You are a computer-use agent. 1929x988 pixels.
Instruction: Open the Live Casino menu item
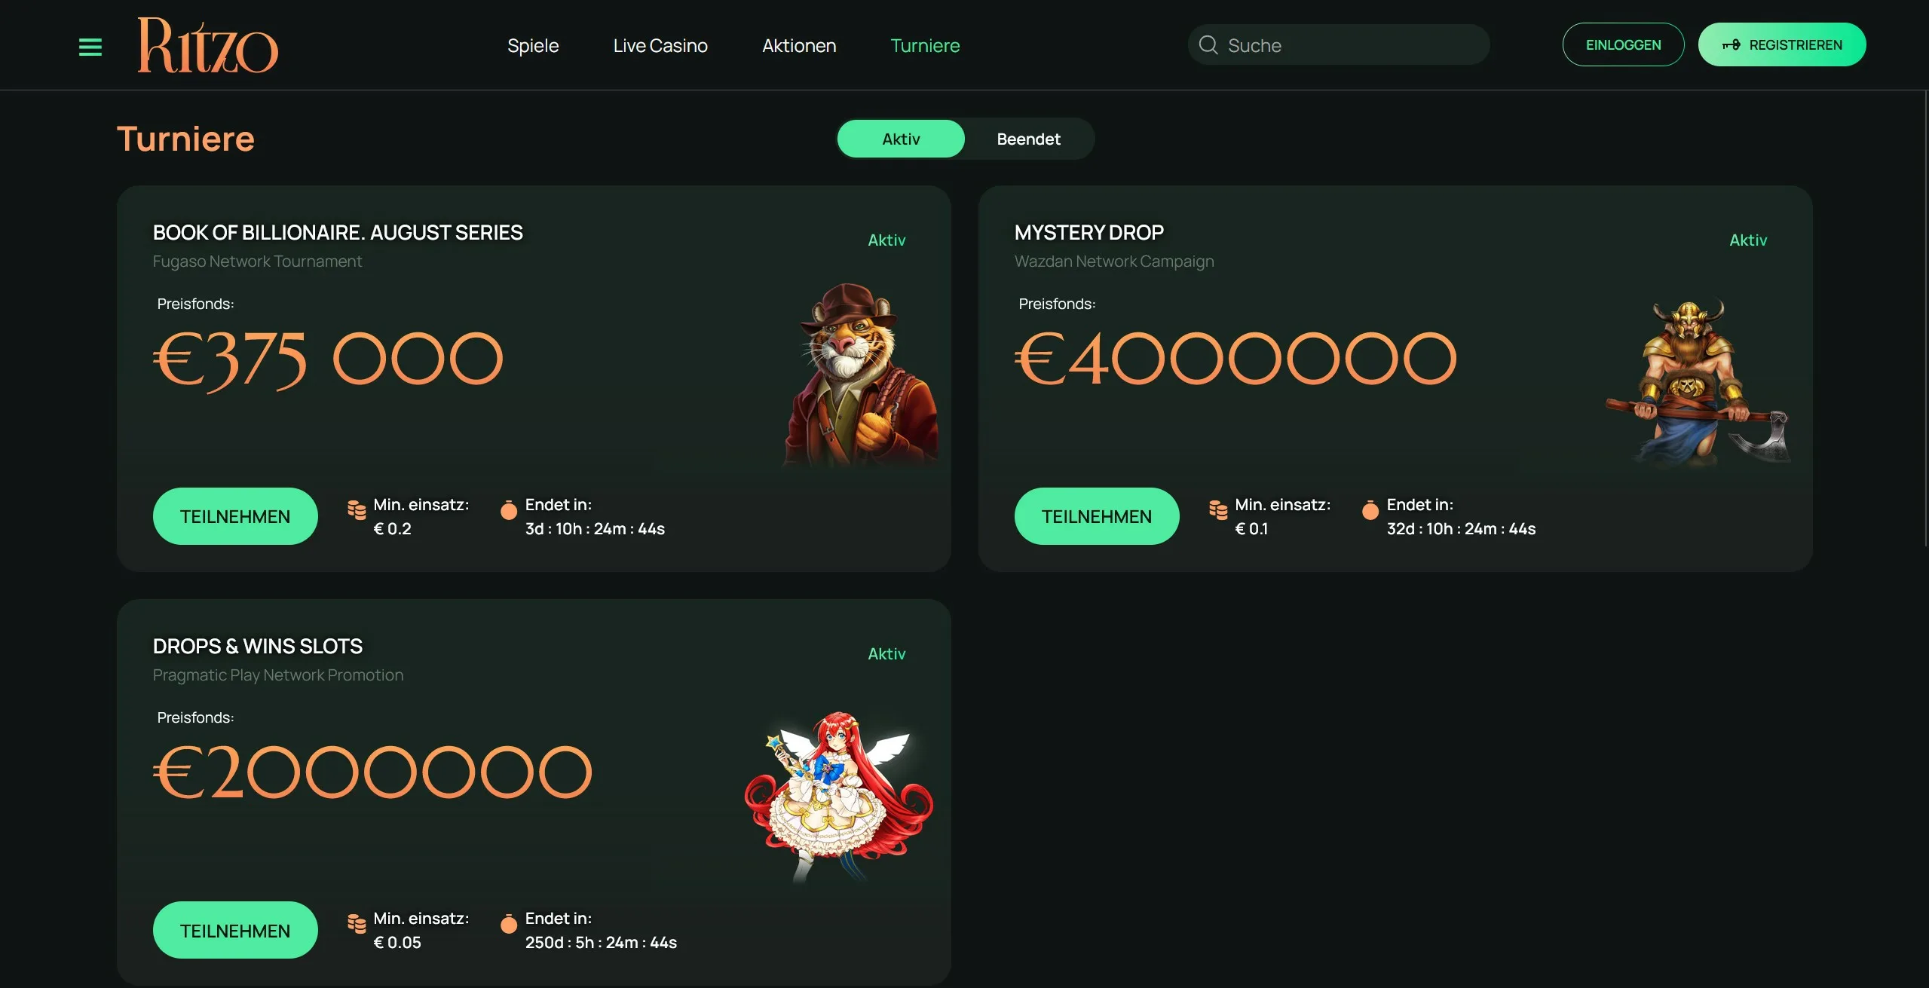click(x=660, y=46)
